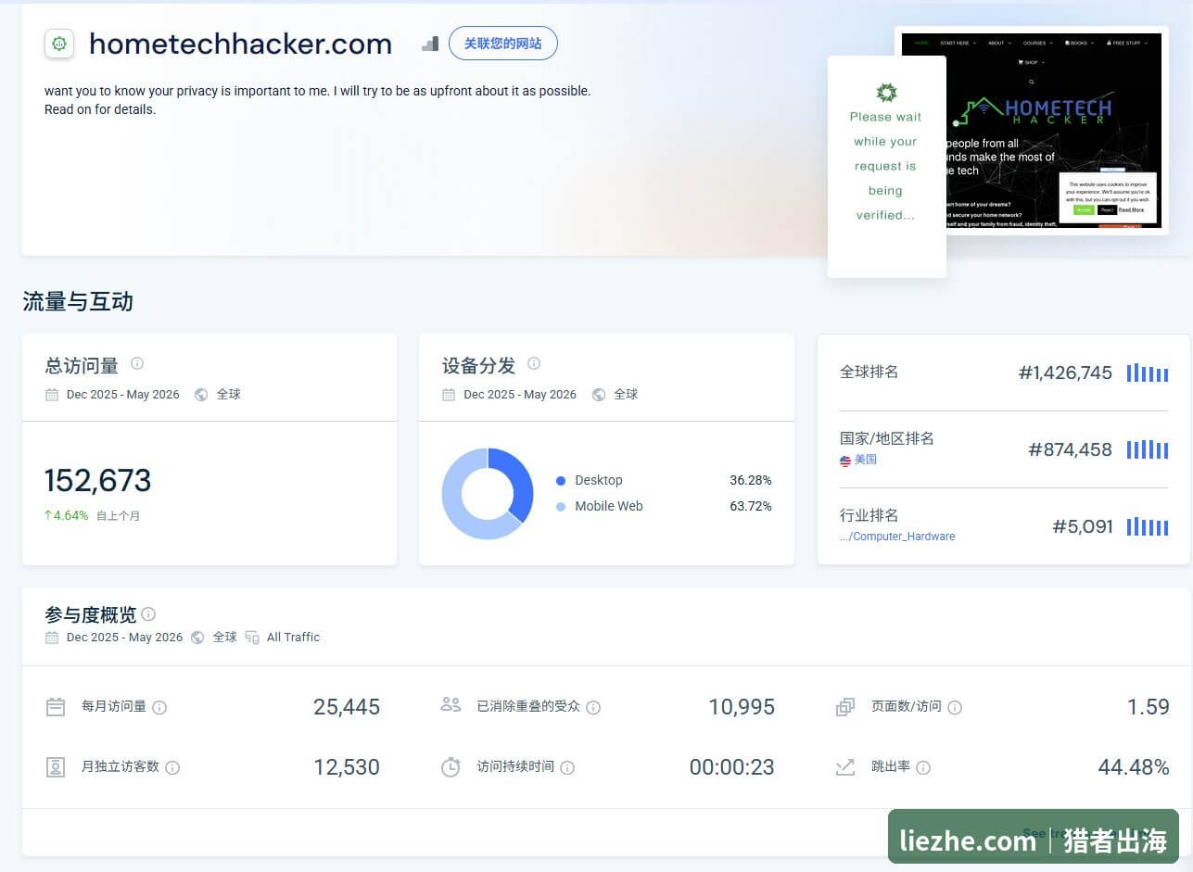The image size is (1193, 872).
Task: Click the deduplicated audience value 10,995
Action: point(742,707)
